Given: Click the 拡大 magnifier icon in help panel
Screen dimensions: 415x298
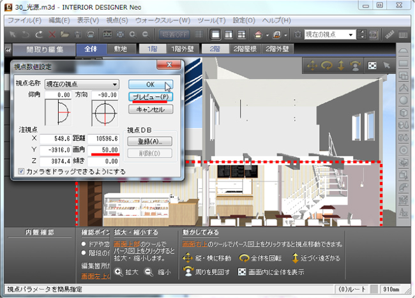Looking at the screenshot, I should pyautogui.click(x=119, y=272).
